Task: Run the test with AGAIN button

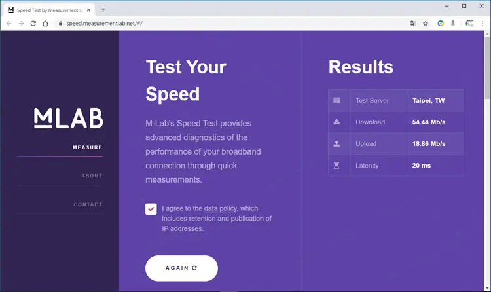Action: [181, 268]
